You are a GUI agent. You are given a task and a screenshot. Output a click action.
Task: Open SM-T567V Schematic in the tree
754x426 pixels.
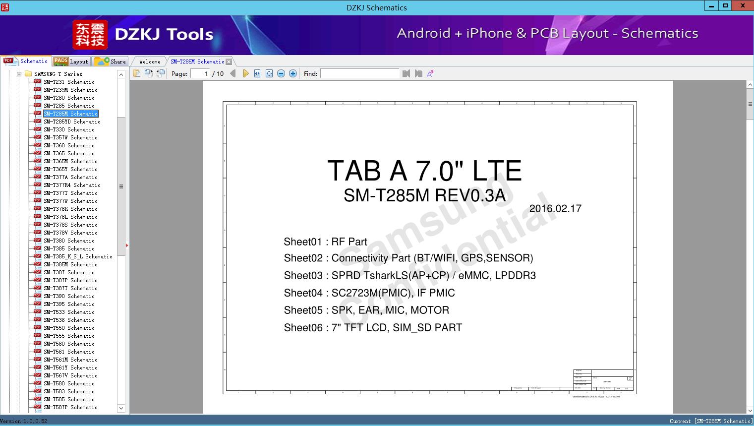70,375
